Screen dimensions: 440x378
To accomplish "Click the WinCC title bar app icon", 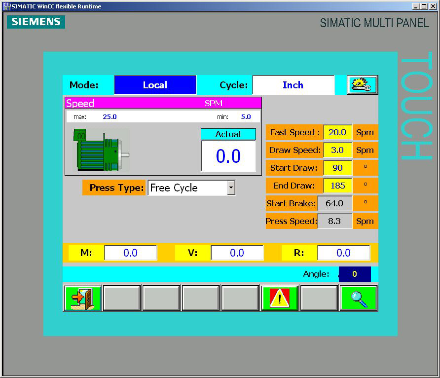I will 6,6.
